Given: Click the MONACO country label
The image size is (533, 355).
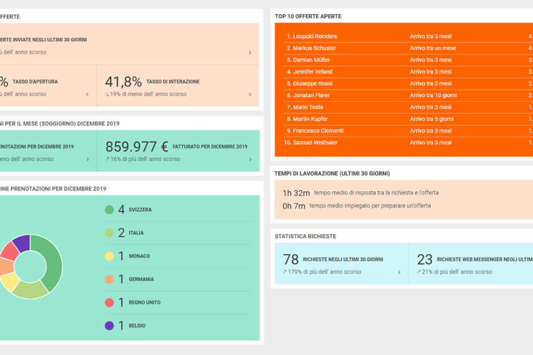Looking at the screenshot, I should pyautogui.click(x=139, y=256).
